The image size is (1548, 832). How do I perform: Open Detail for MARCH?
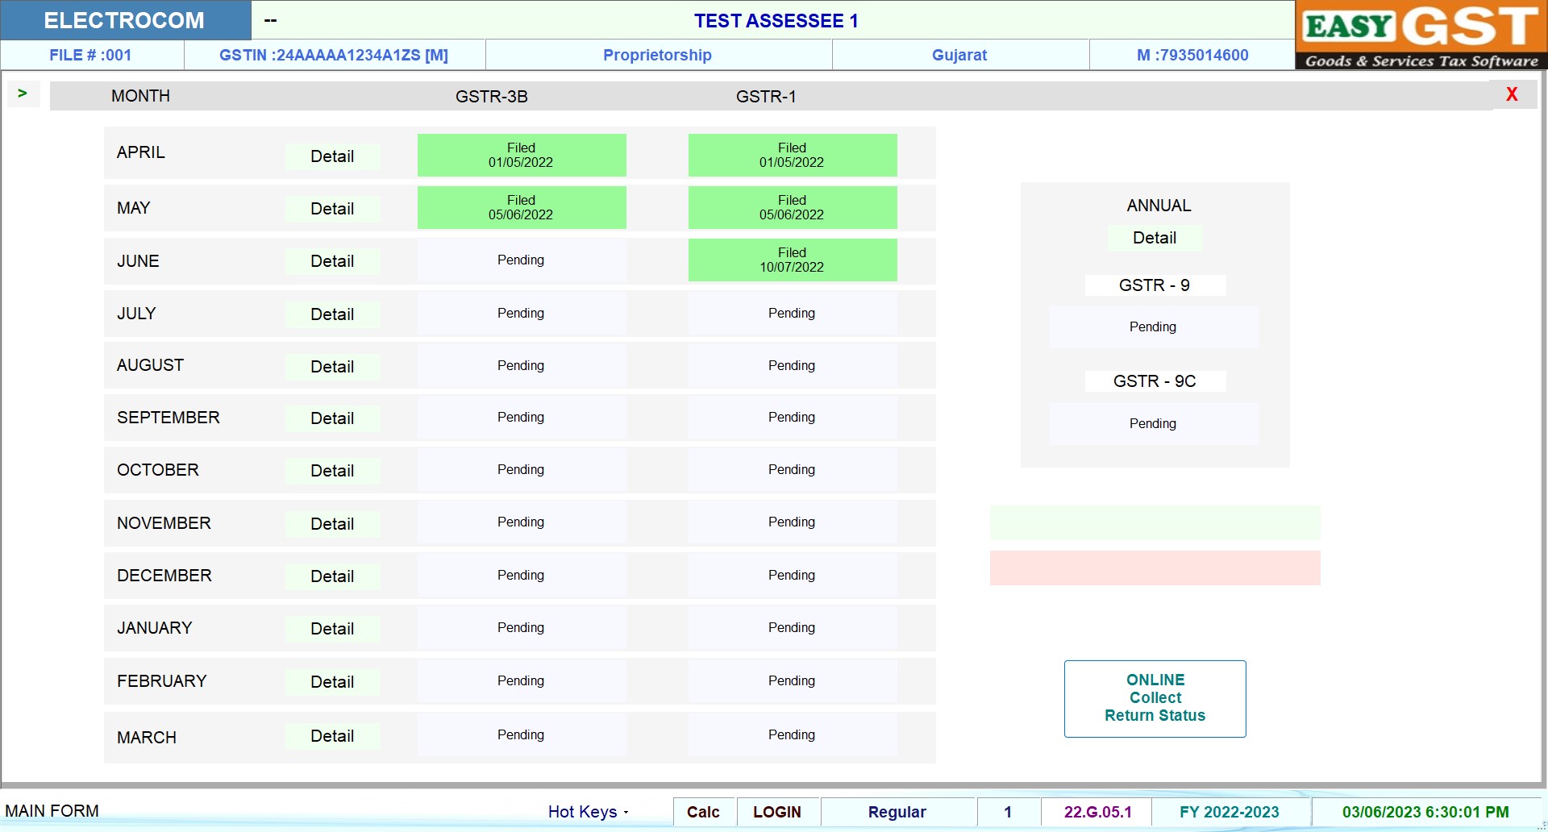click(332, 736)
